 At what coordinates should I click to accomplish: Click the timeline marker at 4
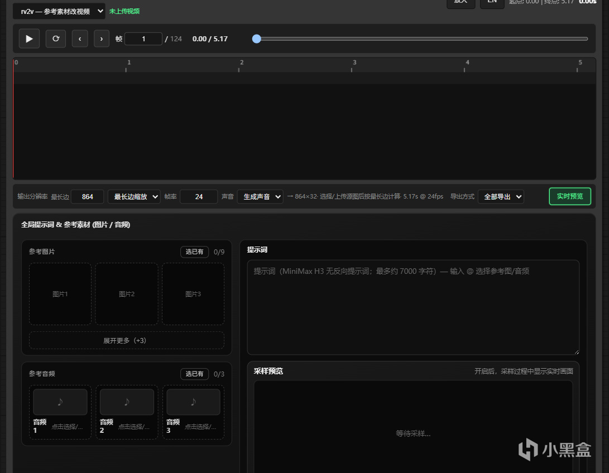tap(467, 62)
